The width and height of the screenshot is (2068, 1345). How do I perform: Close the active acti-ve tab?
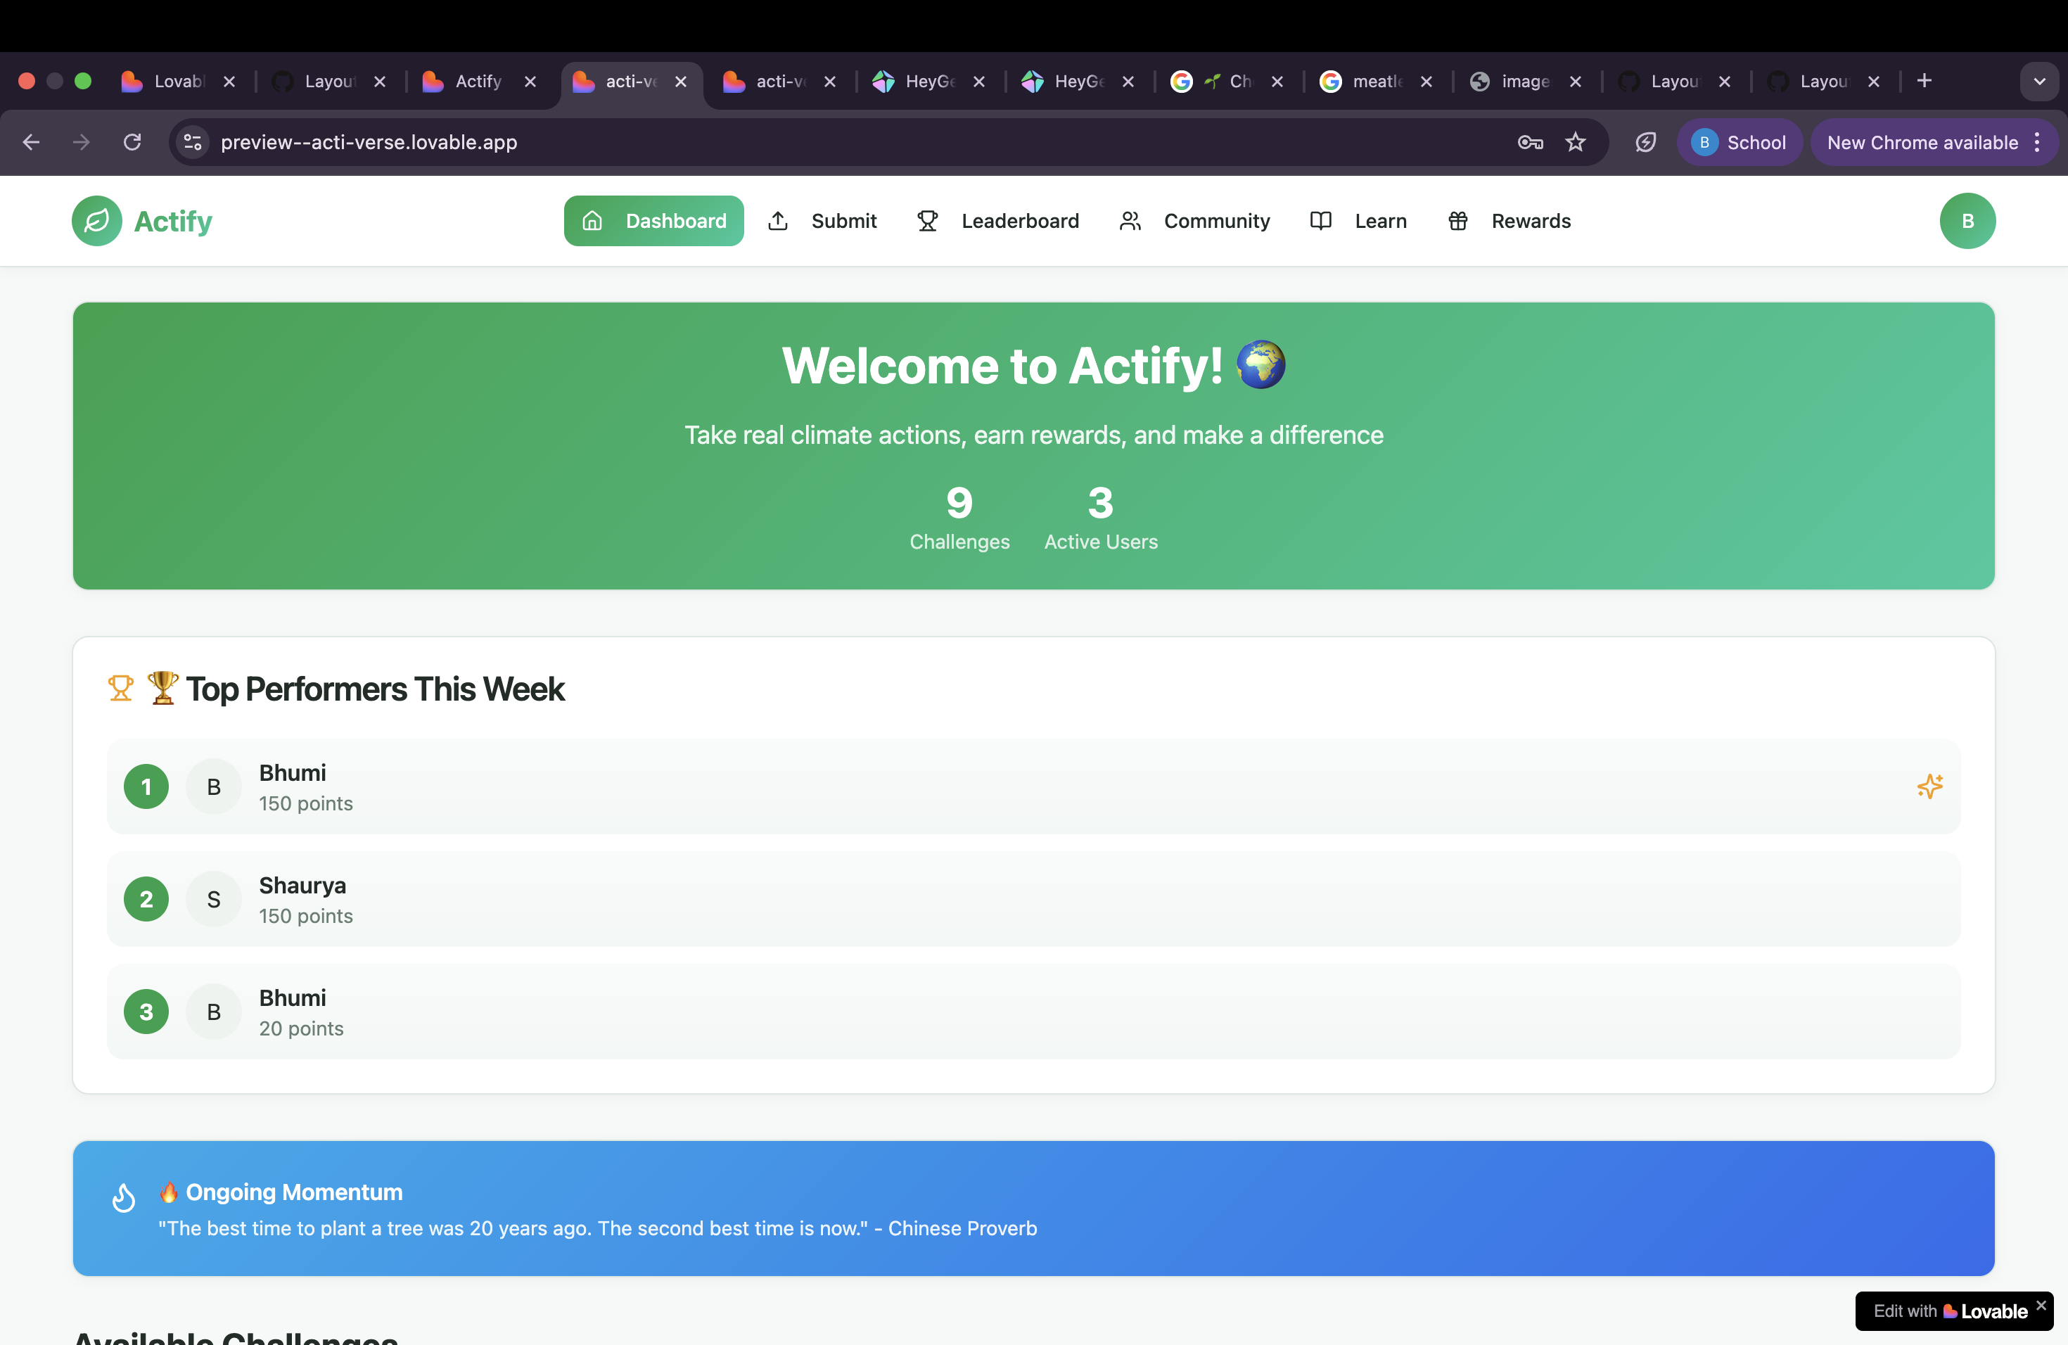681,81
